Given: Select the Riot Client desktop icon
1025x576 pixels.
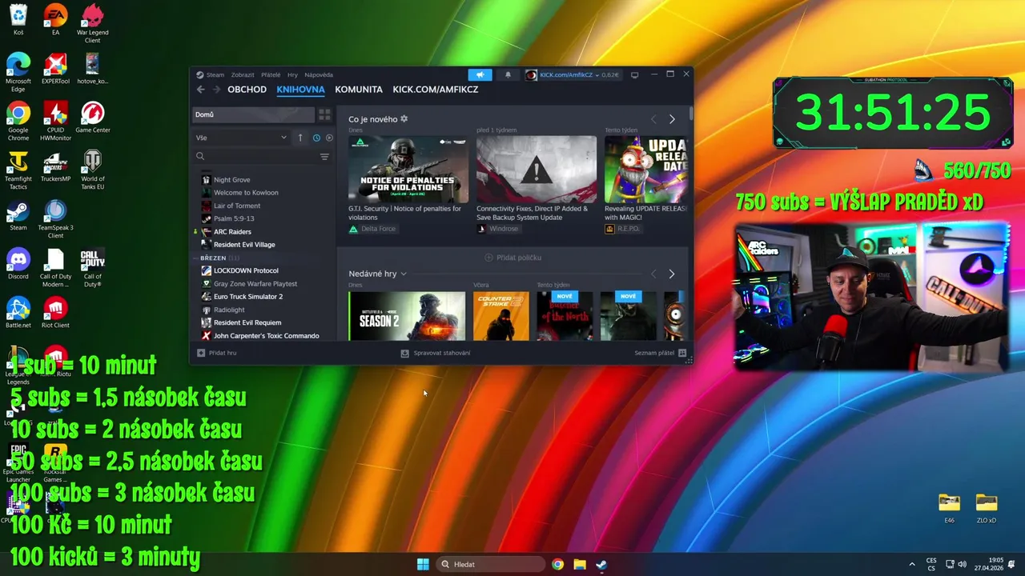Looking at the screenshot, I should coord(55,313).
